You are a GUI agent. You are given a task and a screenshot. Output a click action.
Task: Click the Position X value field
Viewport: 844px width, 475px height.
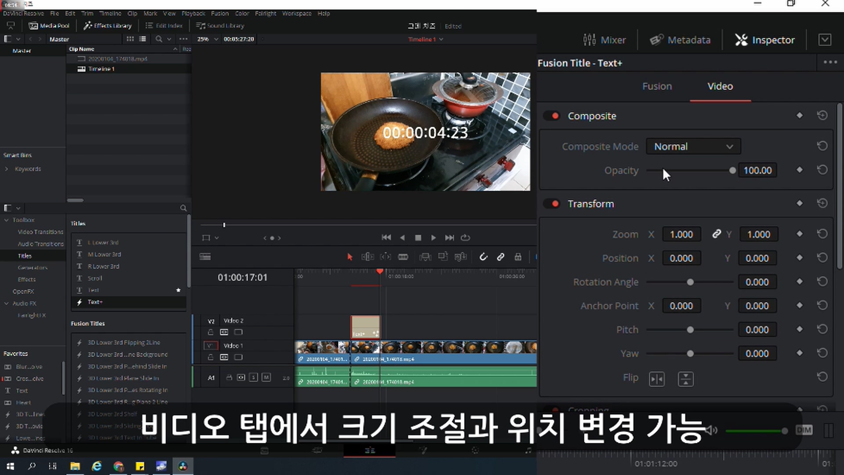pos(681,258)
